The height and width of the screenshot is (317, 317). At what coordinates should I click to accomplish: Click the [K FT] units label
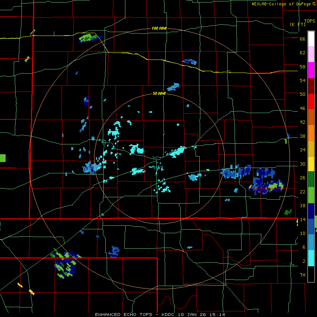click(298, 24)
